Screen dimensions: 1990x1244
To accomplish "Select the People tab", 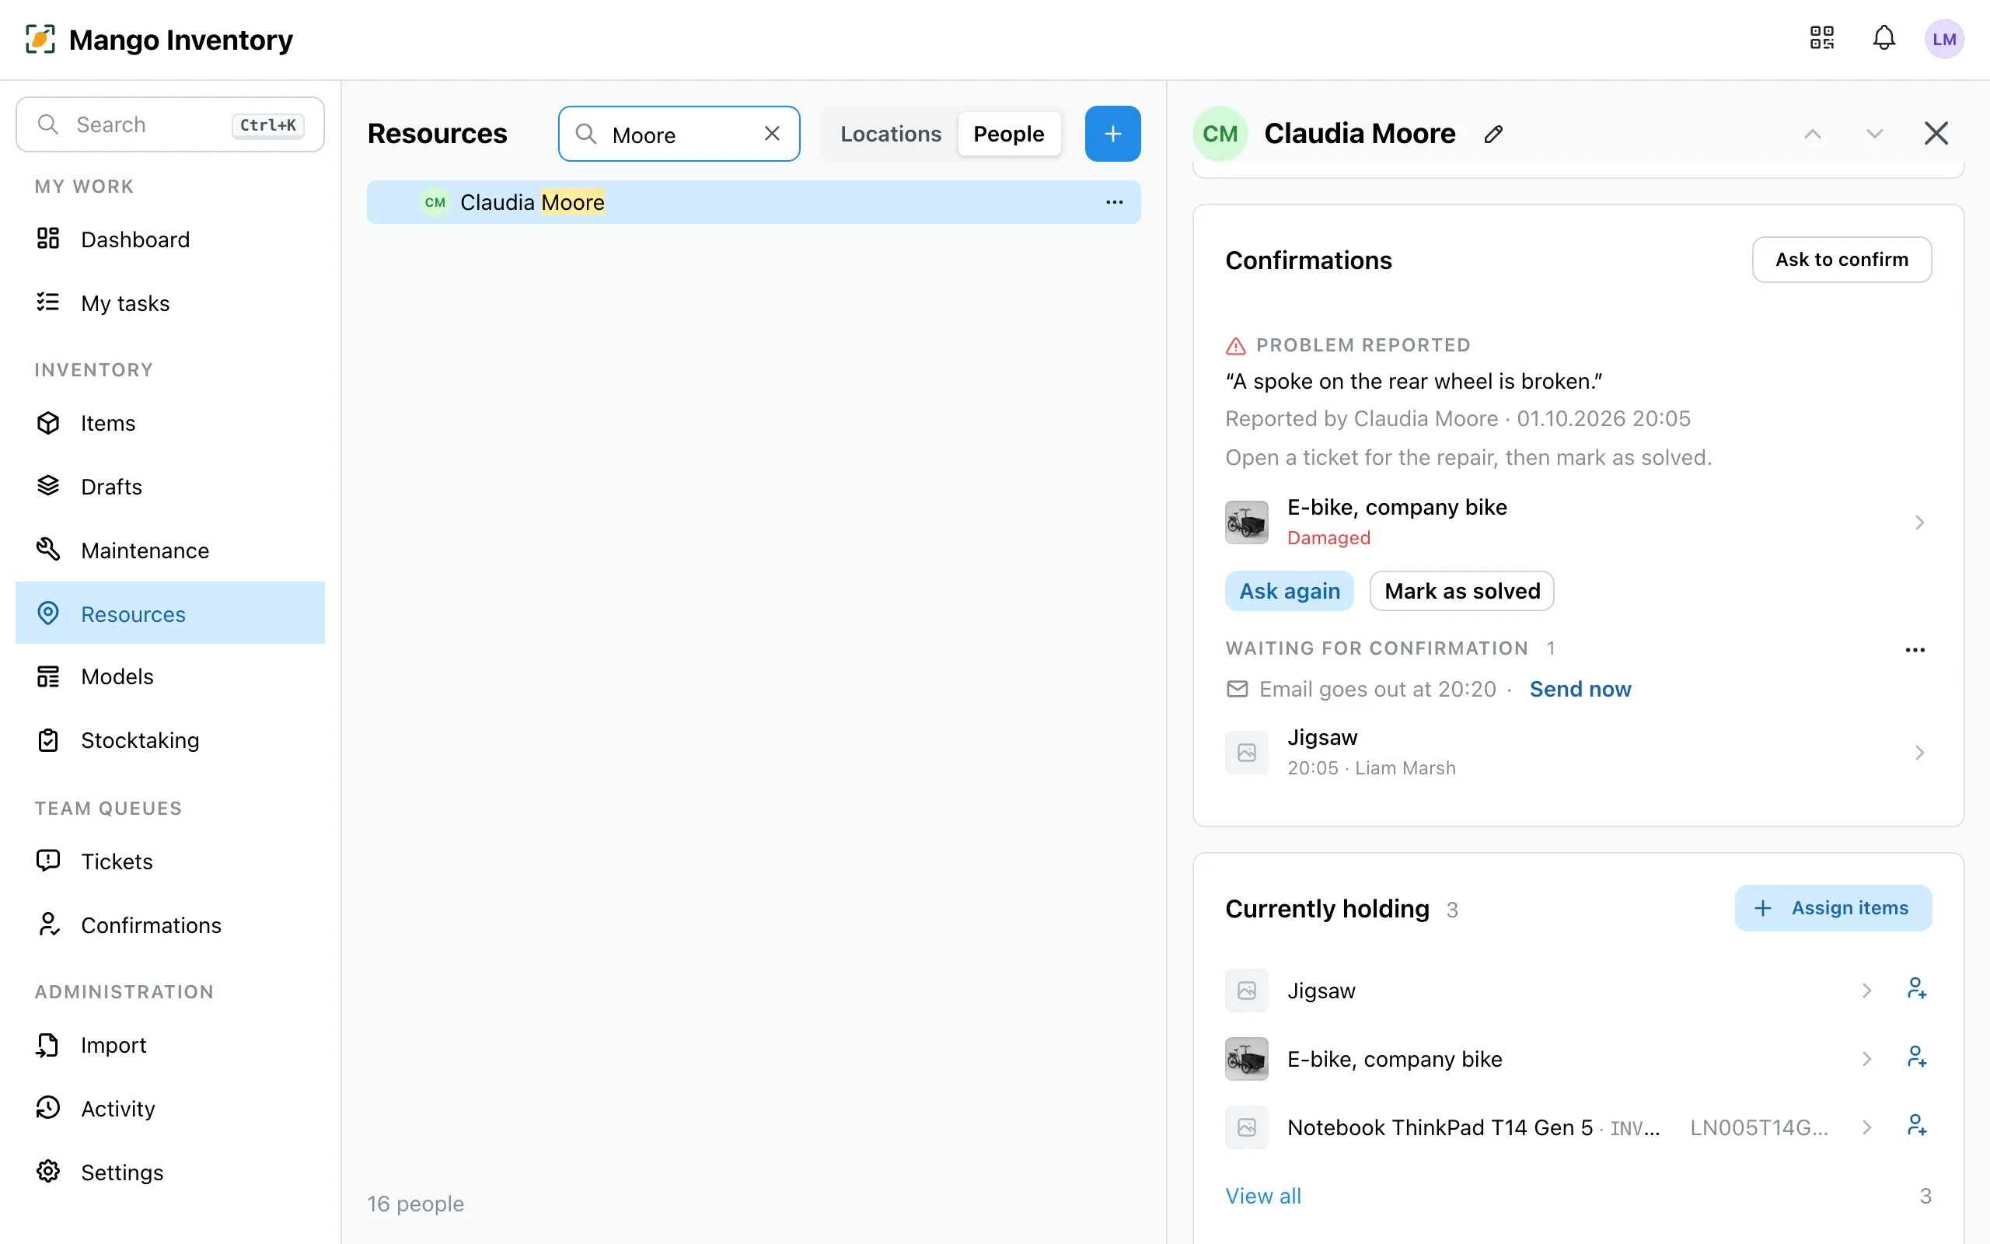I will 1009,134.
